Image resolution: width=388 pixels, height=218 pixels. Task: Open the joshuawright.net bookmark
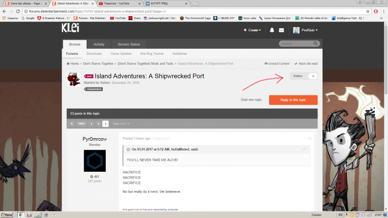click(x=160, y=18)
